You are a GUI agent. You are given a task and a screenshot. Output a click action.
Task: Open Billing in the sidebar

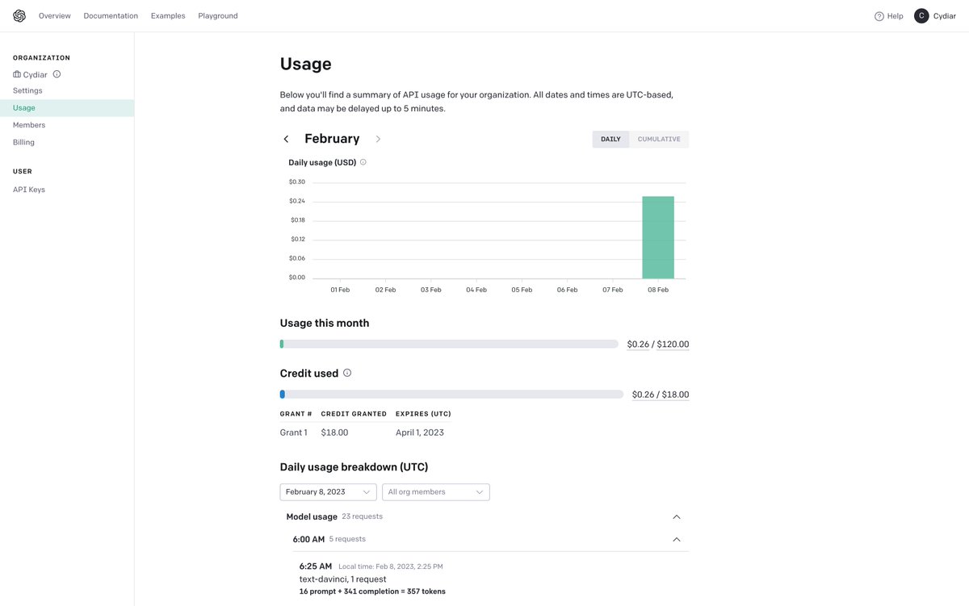pos(23,142)
